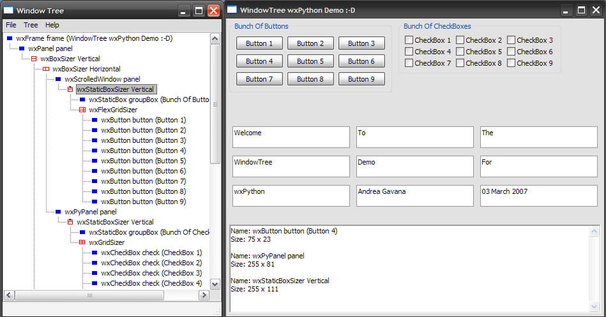This screenshot has height=317, width=606.
Task: Click icon next to wxButton button (Button 1)
Action: point(95,120)
